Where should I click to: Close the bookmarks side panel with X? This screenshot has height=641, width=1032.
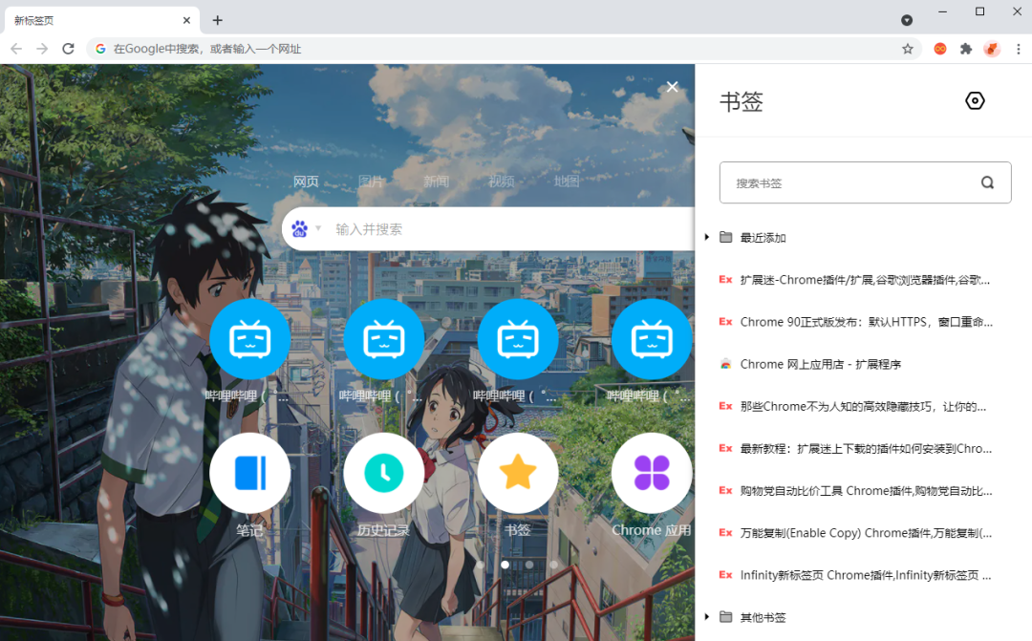(x=672, y=87)
